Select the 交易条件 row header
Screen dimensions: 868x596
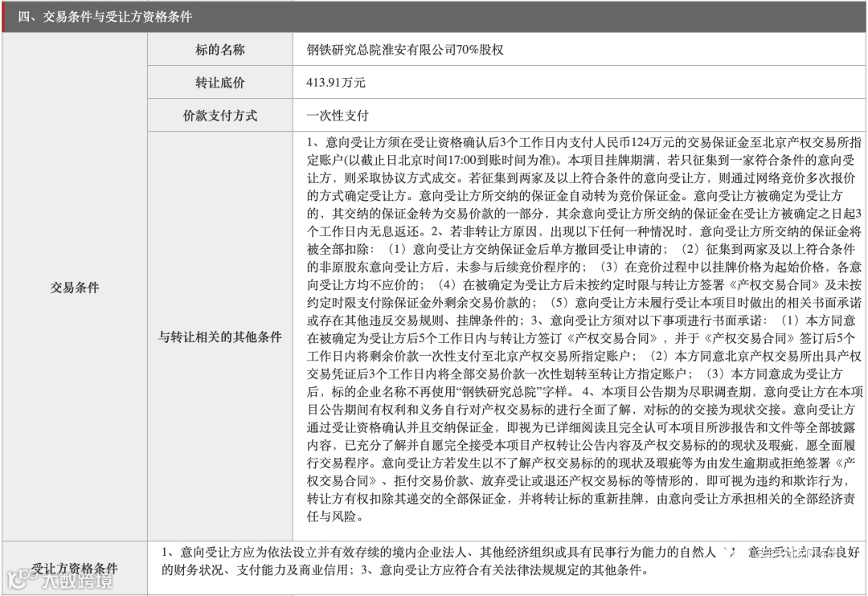tap(75, 288)
